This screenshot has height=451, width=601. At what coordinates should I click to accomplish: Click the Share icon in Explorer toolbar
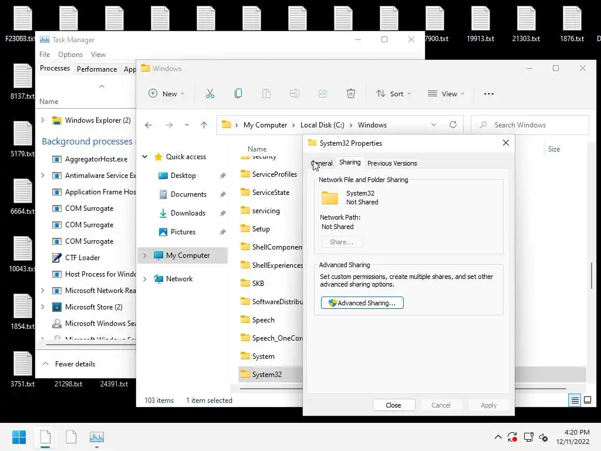[323, 93]
